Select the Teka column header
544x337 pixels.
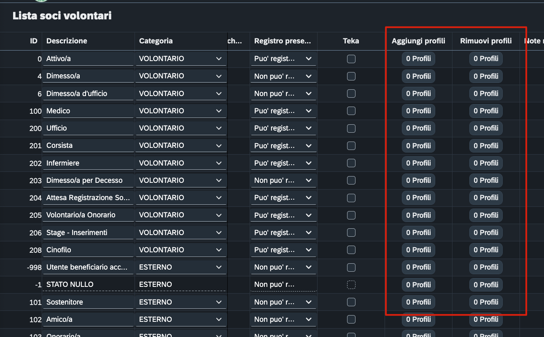coord(351,41)
